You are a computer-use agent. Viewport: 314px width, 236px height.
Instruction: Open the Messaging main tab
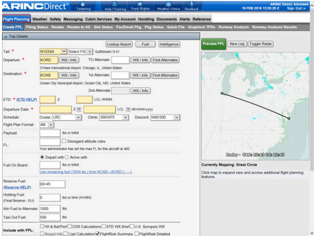click(73, 19)
